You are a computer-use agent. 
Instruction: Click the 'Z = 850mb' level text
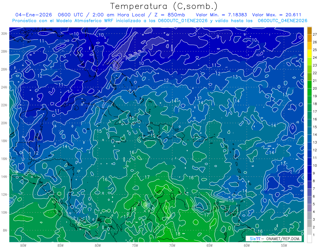coord(170,15)
